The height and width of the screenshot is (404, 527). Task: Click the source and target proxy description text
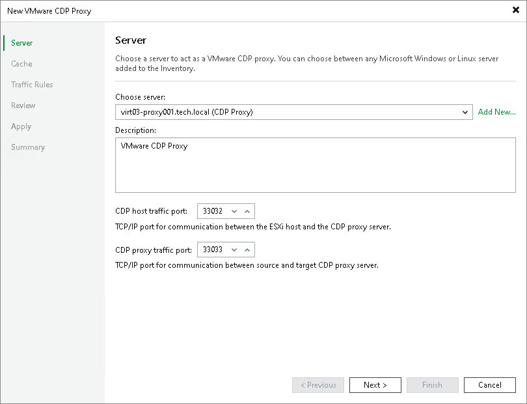point(247,265)
